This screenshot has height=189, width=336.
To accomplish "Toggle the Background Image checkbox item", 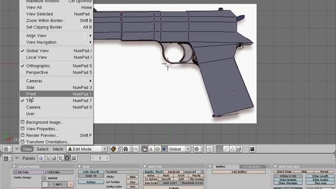I will coord(57,122).
